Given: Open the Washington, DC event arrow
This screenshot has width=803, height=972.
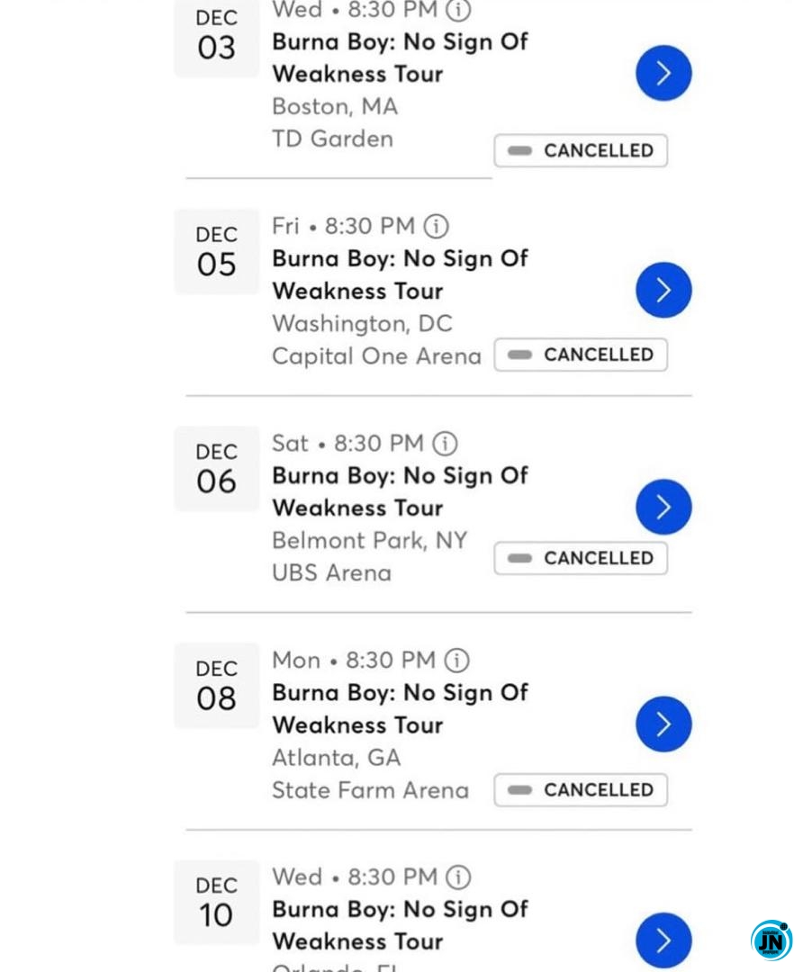Looking at the screenshot, I should pos(663,291).
